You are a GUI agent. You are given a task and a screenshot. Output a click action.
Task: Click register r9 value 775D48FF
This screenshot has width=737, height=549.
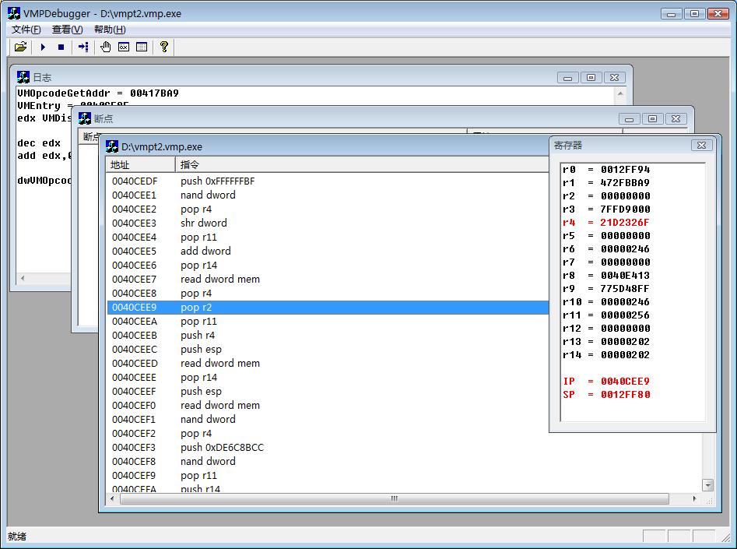[x=625, y=288]
